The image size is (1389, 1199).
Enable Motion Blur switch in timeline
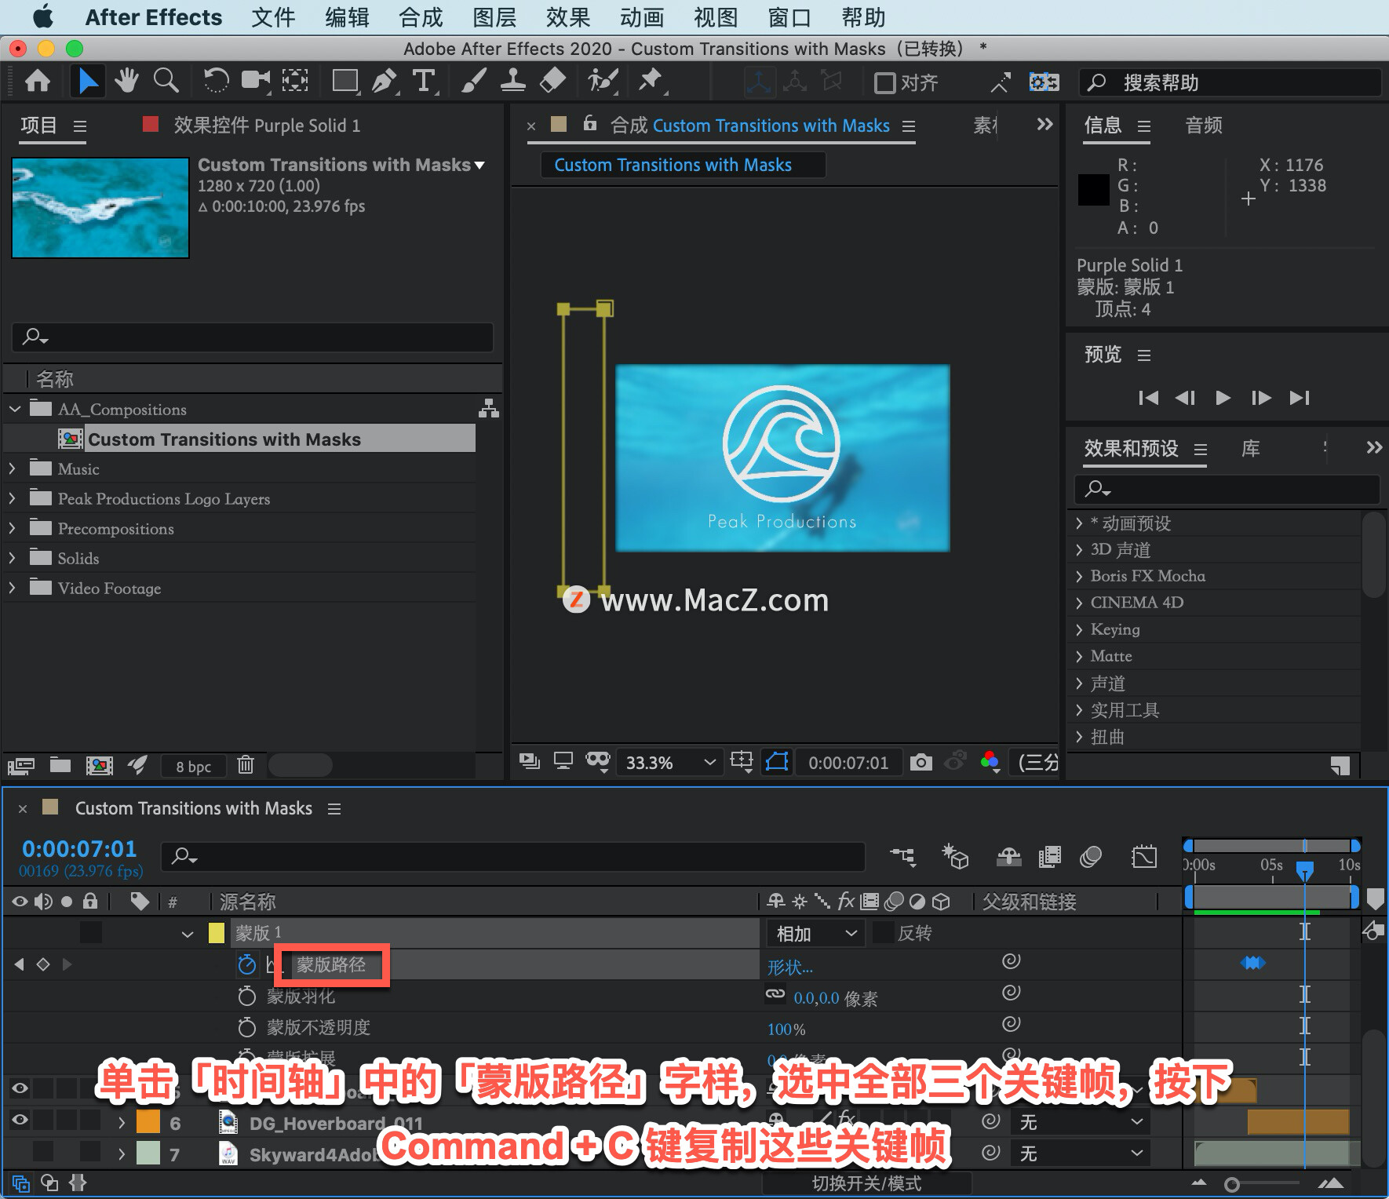(1091, 857)
